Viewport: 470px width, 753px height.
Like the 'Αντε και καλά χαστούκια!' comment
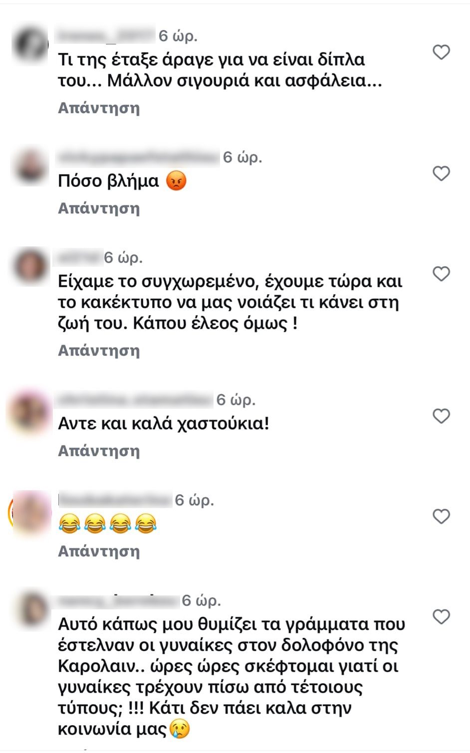click(x=441, y=415)
